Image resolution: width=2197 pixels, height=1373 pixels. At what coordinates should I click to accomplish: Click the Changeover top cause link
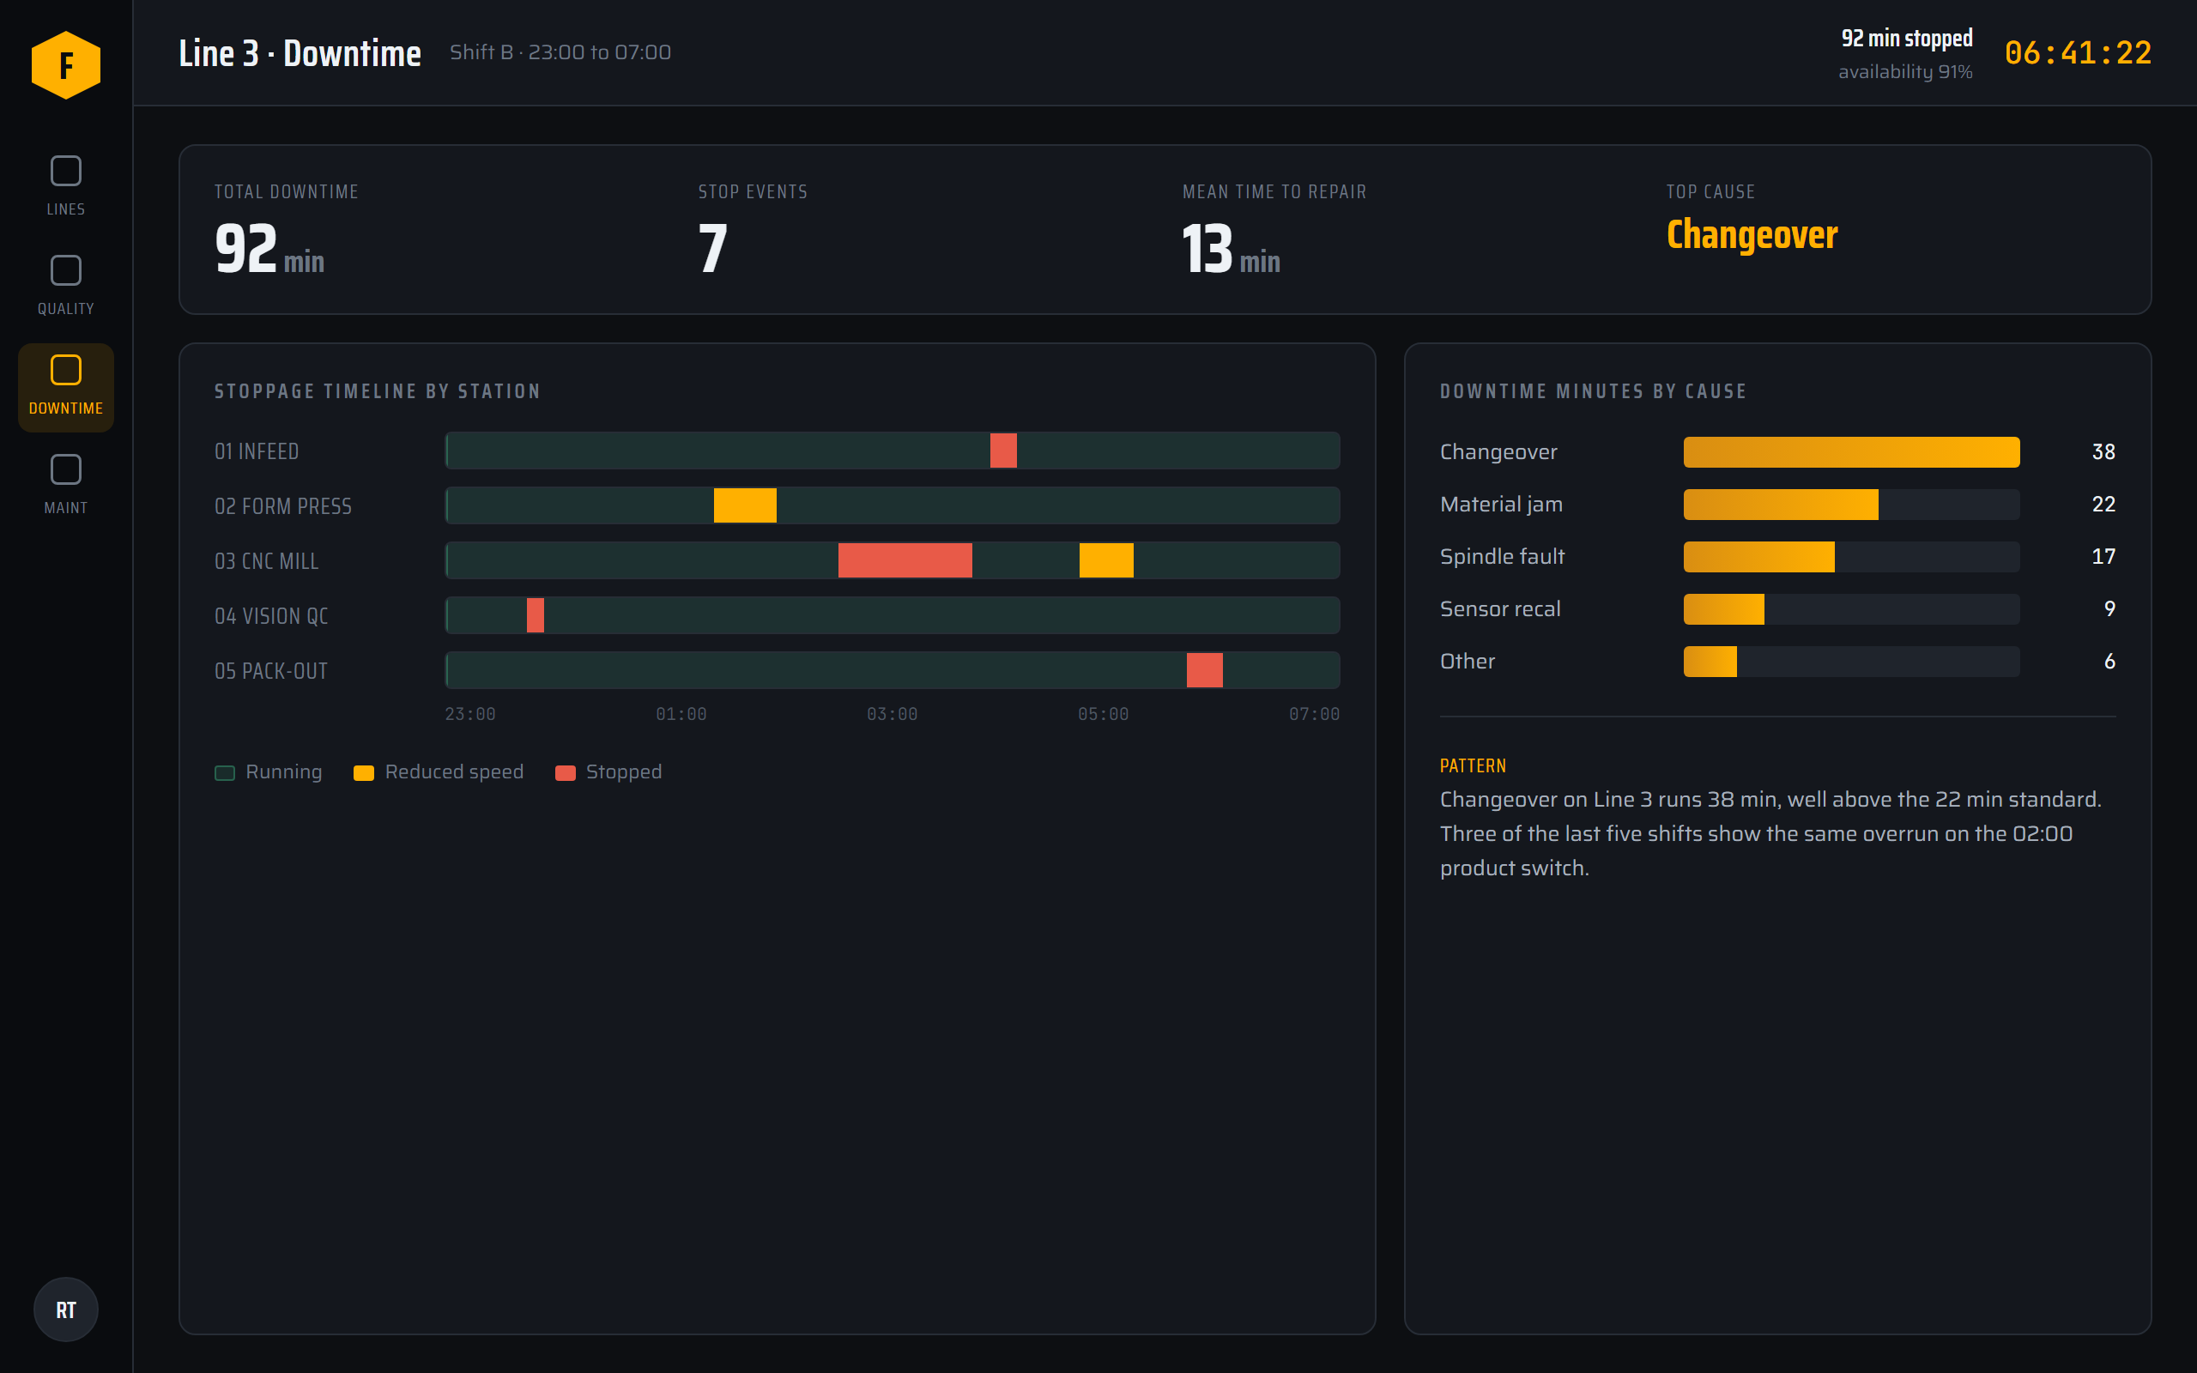(x=1752, y=234)
